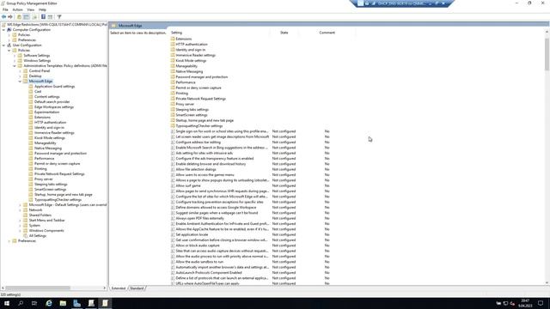
Task: Click the Export List toolbar icon
Action: click(x=34, y=17)
